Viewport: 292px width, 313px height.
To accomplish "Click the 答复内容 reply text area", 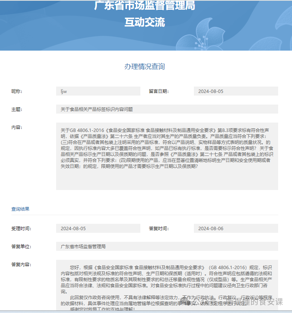I will click(167, 285).
